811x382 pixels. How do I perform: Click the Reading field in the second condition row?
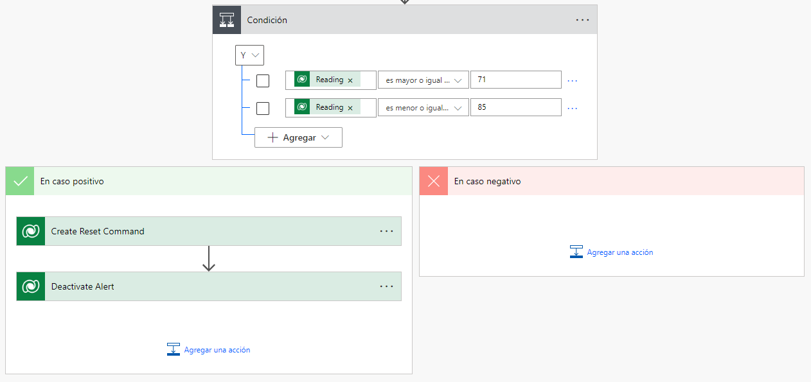point(331,108)
